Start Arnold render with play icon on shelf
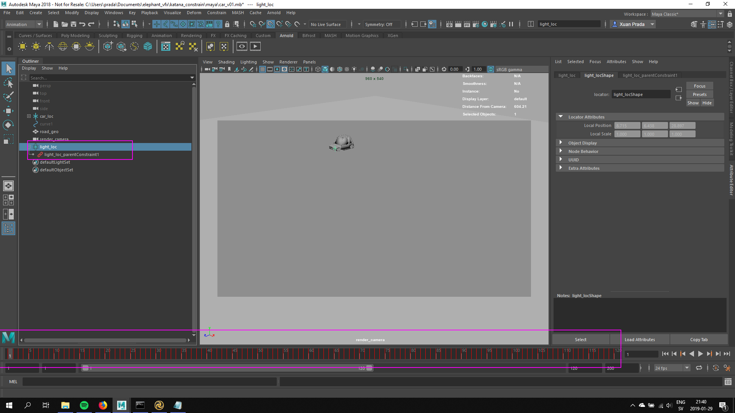This screenshot has width=735, height=413. tap(255, 47)
